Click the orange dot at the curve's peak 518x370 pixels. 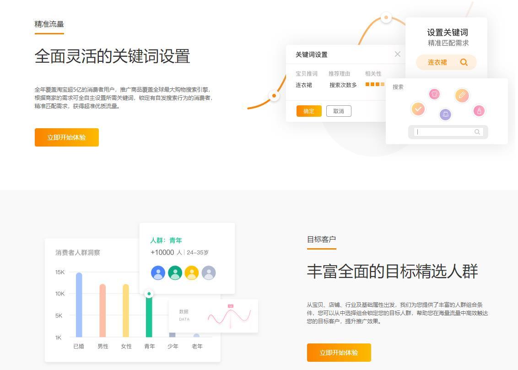point(386,17)
